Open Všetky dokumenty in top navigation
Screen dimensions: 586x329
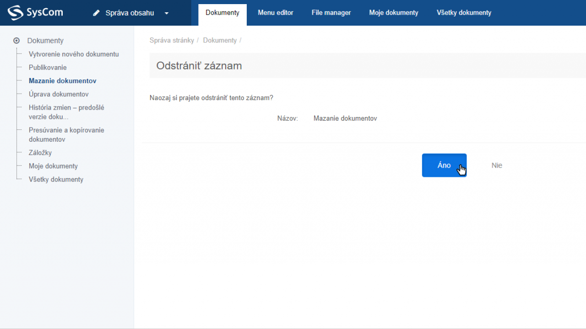(464, 13)
